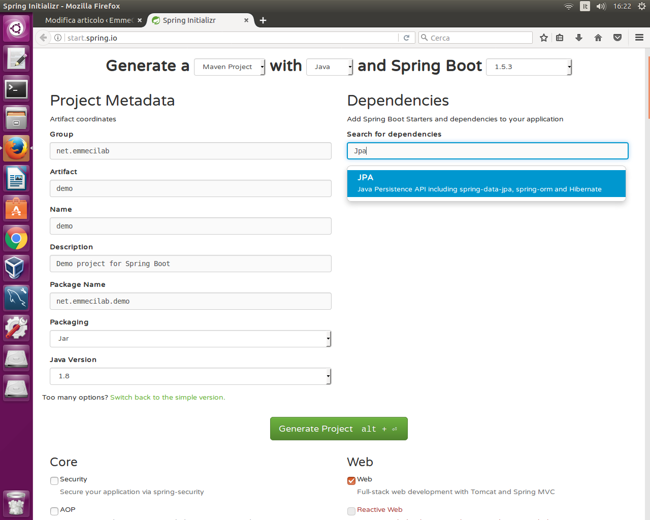Open Ubuntu Software center icon
The image size is (650, 520).
pos(16,208)
